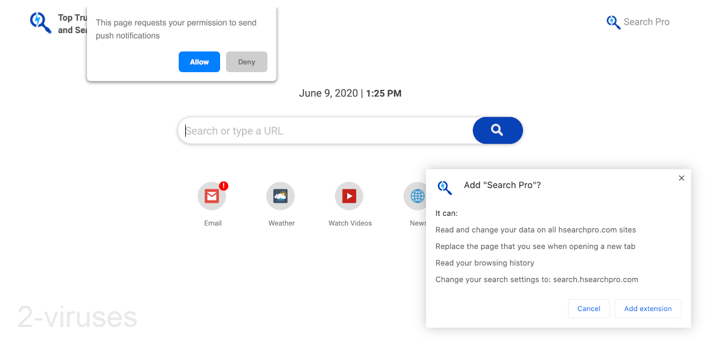Open the Email shortcut icon
710x346 pixels.
tap(212, 196)
